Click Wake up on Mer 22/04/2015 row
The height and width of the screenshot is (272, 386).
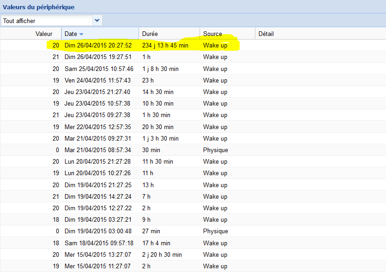tap(215, 127)
